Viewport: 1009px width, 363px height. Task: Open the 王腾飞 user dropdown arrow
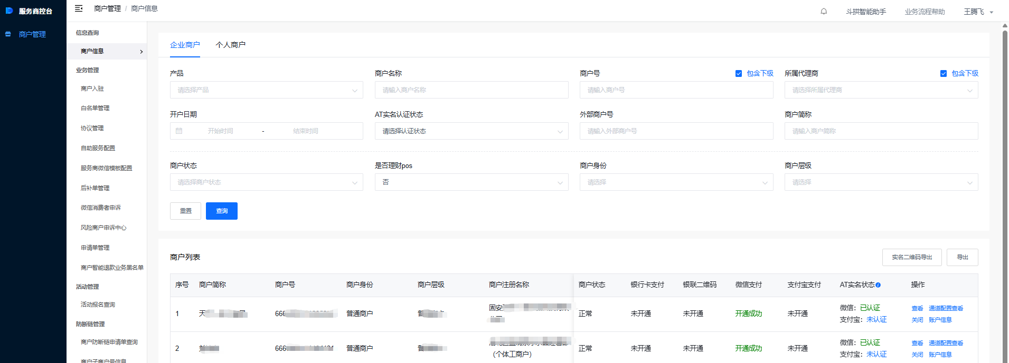[x=992, y=12]
